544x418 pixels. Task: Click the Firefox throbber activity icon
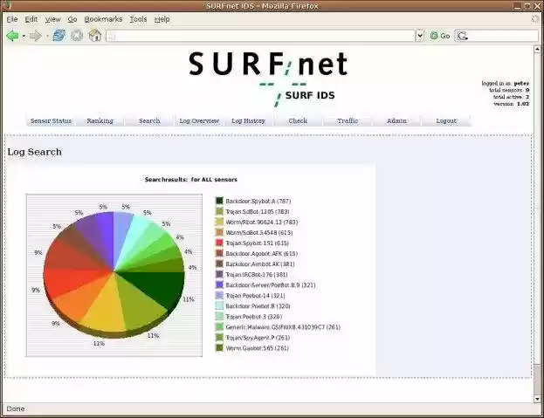[535, 19]
